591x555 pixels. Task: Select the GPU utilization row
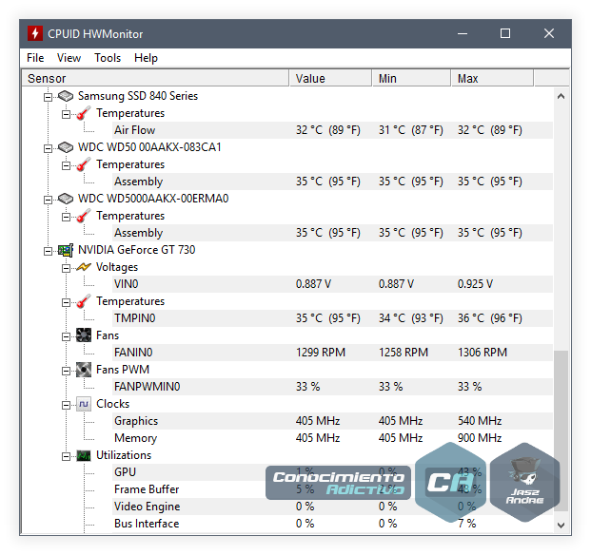pyautogui.click(x=333, y=472)
